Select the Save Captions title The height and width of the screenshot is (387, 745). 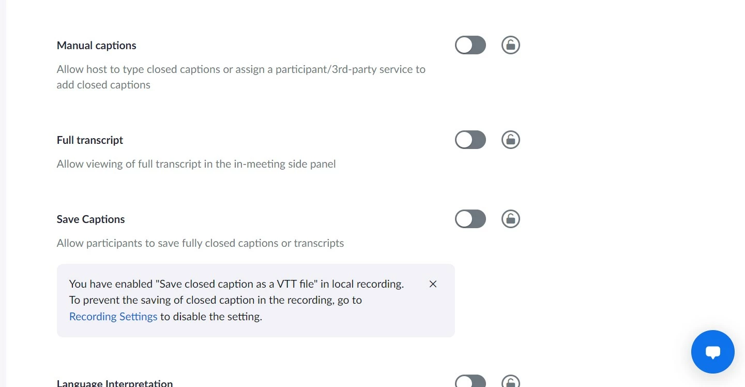(91, 219)
